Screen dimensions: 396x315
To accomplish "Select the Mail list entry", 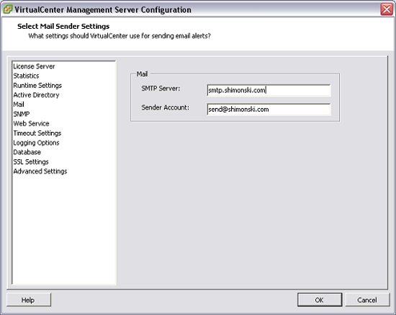I will tap(19, 105).
